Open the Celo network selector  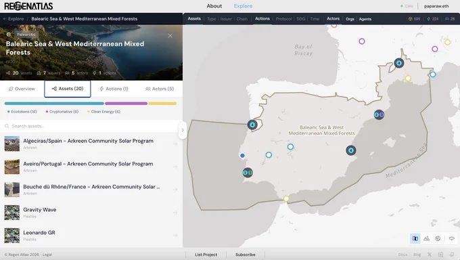407,6
